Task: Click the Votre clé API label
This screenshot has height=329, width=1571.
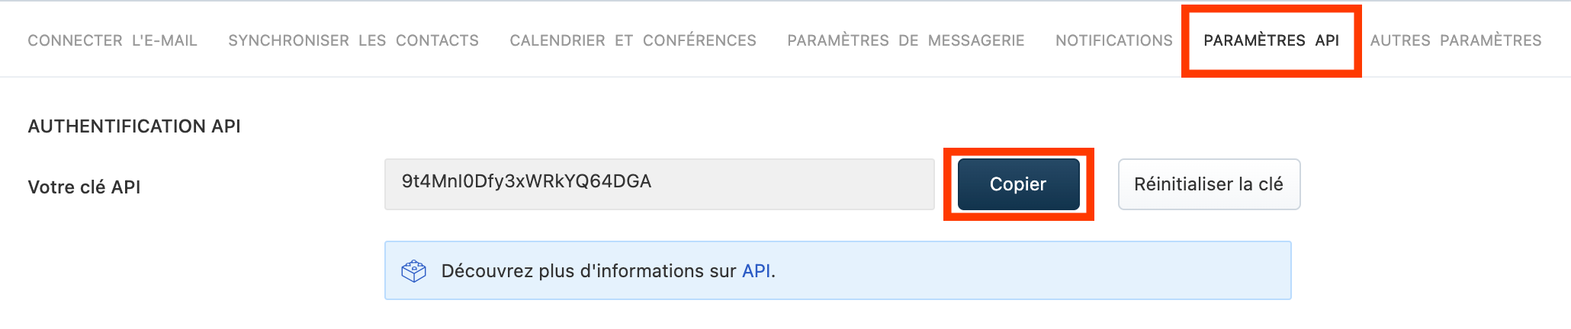Action: (x=84, y=187)
